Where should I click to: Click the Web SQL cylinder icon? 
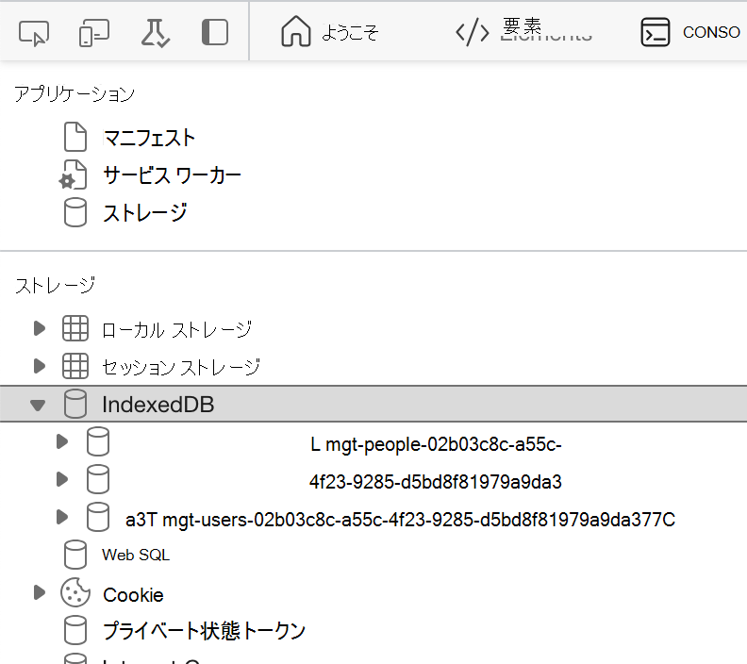[75, 555]
